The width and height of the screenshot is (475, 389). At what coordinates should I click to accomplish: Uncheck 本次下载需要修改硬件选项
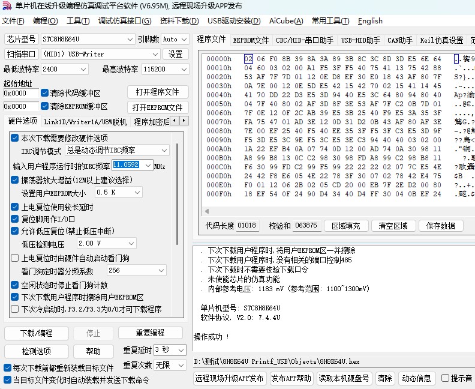pyautogui.click(x=14, y=138)
